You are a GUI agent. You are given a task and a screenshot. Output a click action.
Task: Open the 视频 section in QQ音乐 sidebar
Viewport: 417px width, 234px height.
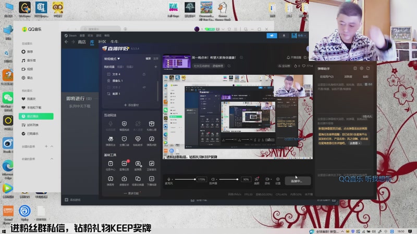[x=27, y=69]
